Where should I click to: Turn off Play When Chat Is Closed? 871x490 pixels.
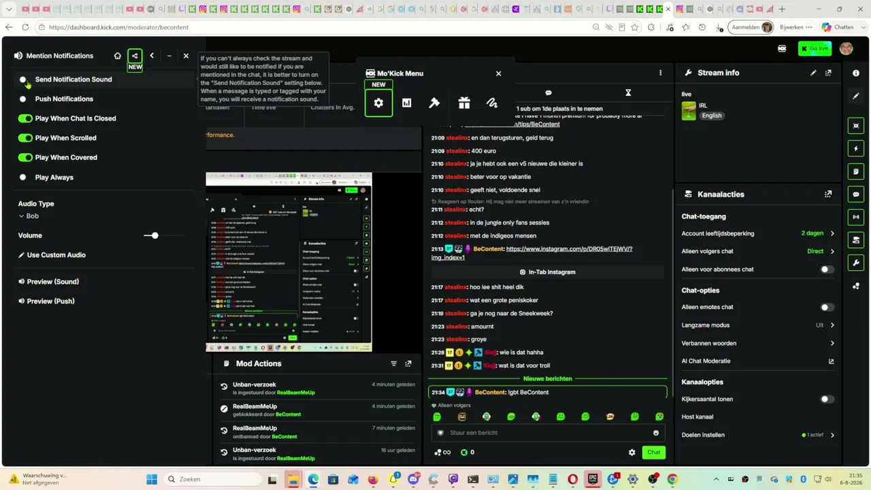[x=25, y=118]
